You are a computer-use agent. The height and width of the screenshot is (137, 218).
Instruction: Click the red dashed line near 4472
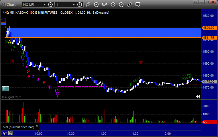tap(193, 85)
